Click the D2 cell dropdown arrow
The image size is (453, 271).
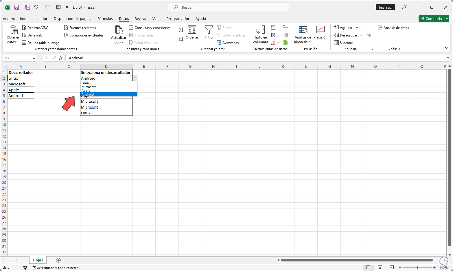135,78
